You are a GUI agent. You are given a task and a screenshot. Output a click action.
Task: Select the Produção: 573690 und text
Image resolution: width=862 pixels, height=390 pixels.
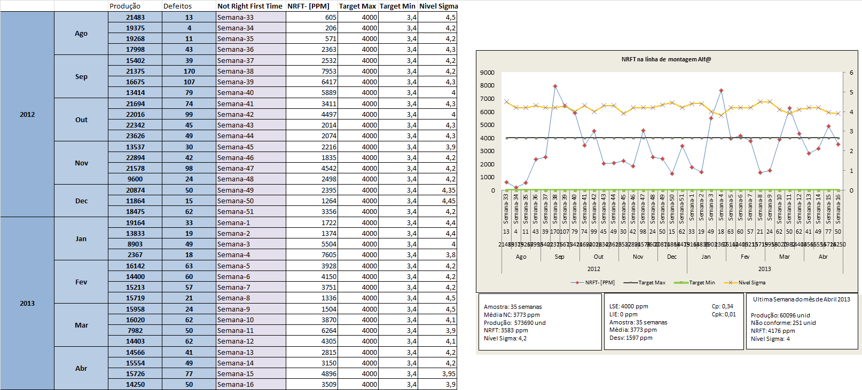[x=515, y=323]
